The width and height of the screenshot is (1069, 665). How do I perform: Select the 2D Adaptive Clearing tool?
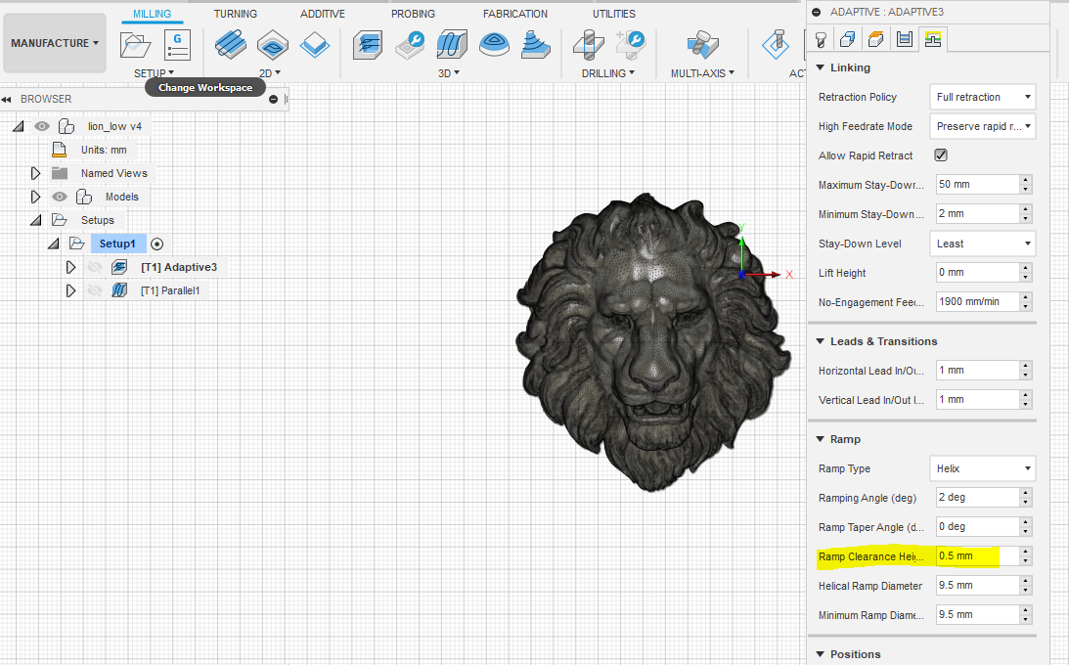(x=231, y=45)
